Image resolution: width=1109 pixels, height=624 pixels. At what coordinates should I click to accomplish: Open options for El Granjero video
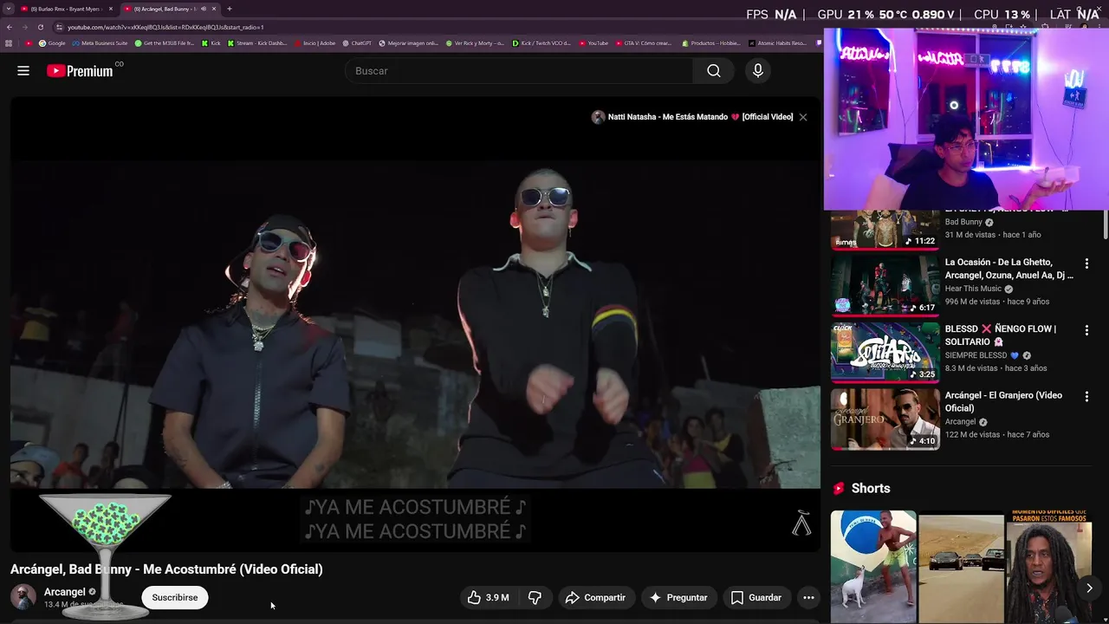1086,396
